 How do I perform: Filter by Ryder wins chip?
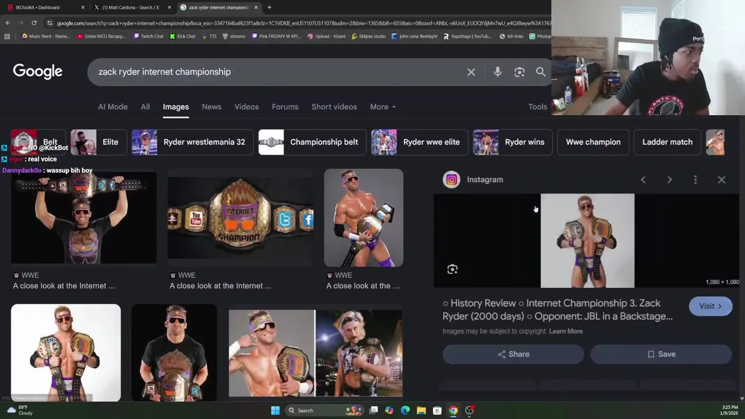pos(513,142)
